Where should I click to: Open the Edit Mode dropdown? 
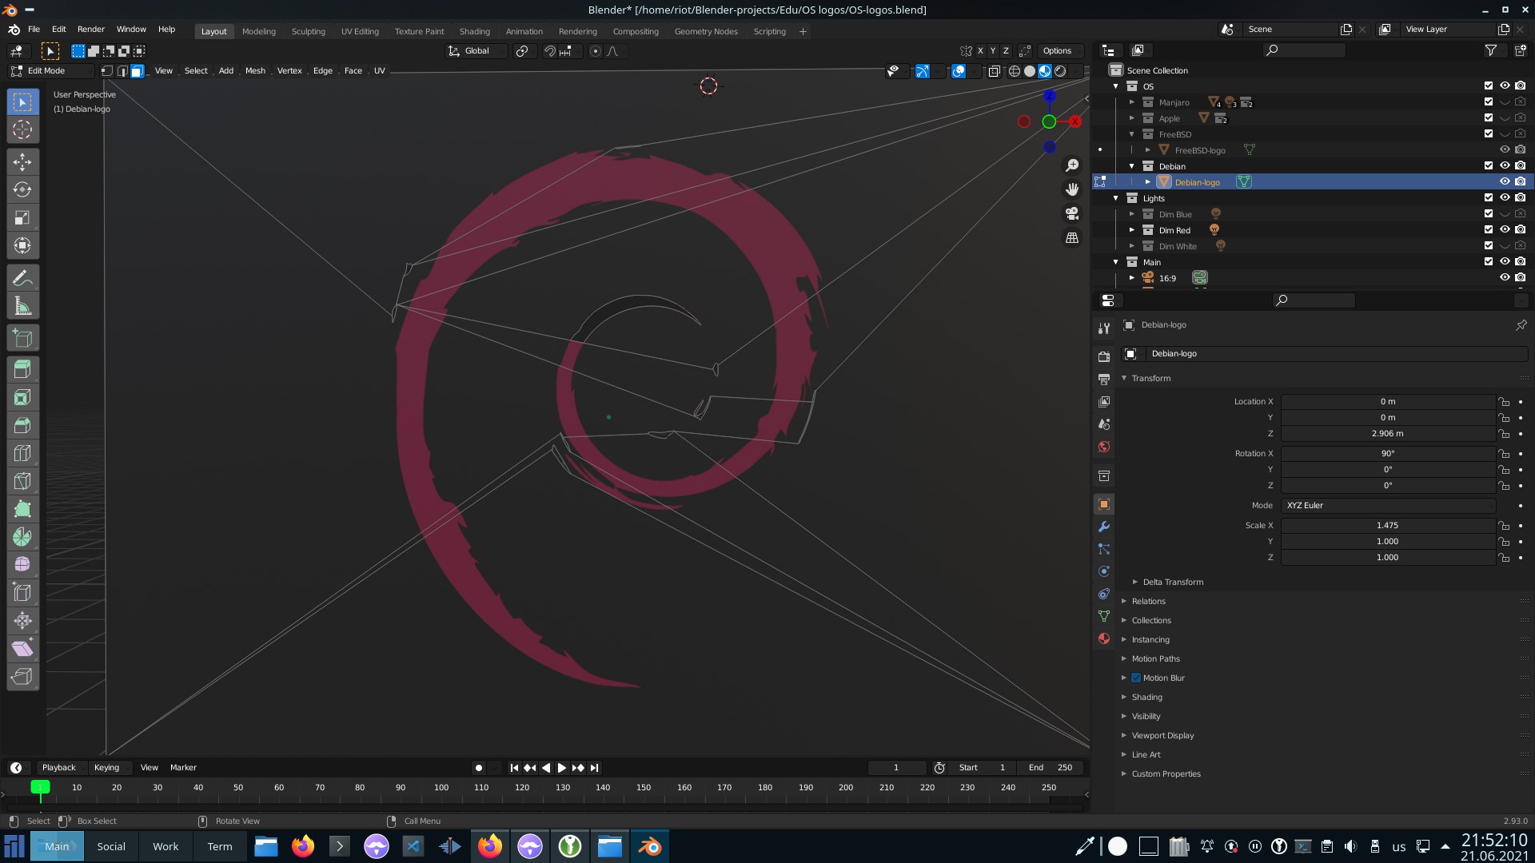coord(51,71)
